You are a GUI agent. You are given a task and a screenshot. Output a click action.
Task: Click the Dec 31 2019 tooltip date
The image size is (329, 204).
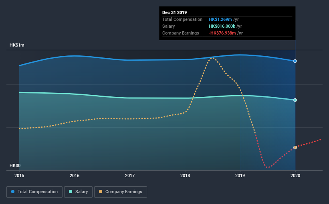pos(175,12)
